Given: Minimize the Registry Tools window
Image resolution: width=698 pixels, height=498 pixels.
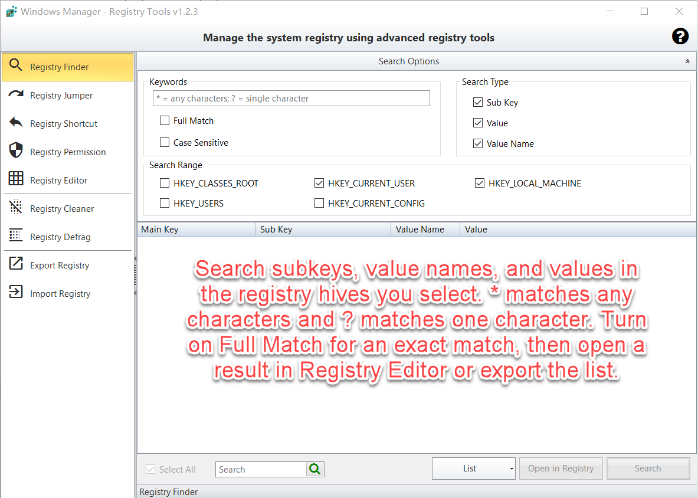Looking at the screenshot, I should (x=610, y=11).
